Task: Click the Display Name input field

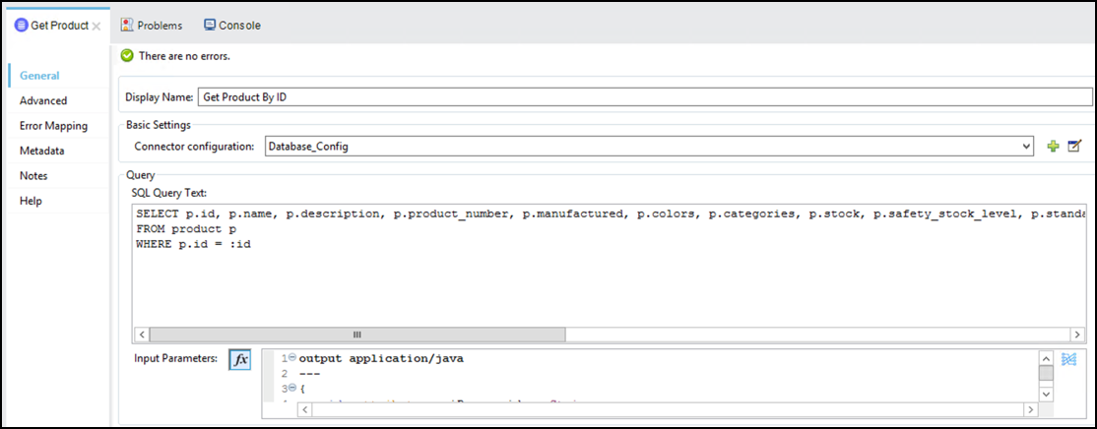Action: tap(644, 97)
